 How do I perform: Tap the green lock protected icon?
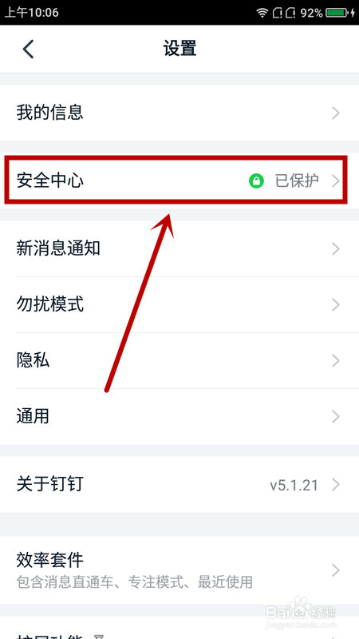[x=256, y=181]
